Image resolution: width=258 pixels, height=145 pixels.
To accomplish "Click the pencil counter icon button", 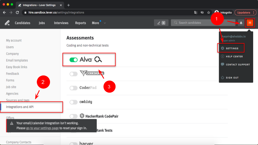I will pyautogui.click(x=161, y=23).
